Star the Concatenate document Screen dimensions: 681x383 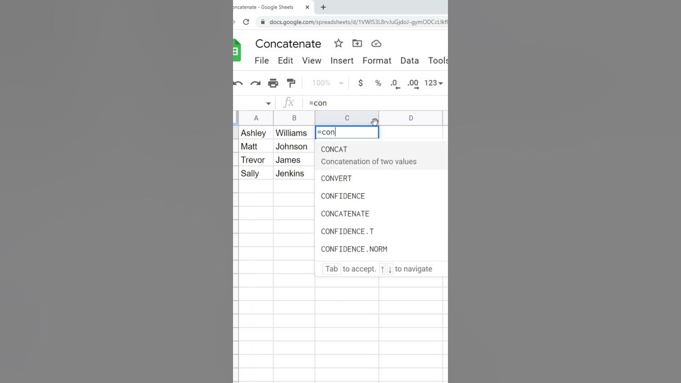click(338, 44)
